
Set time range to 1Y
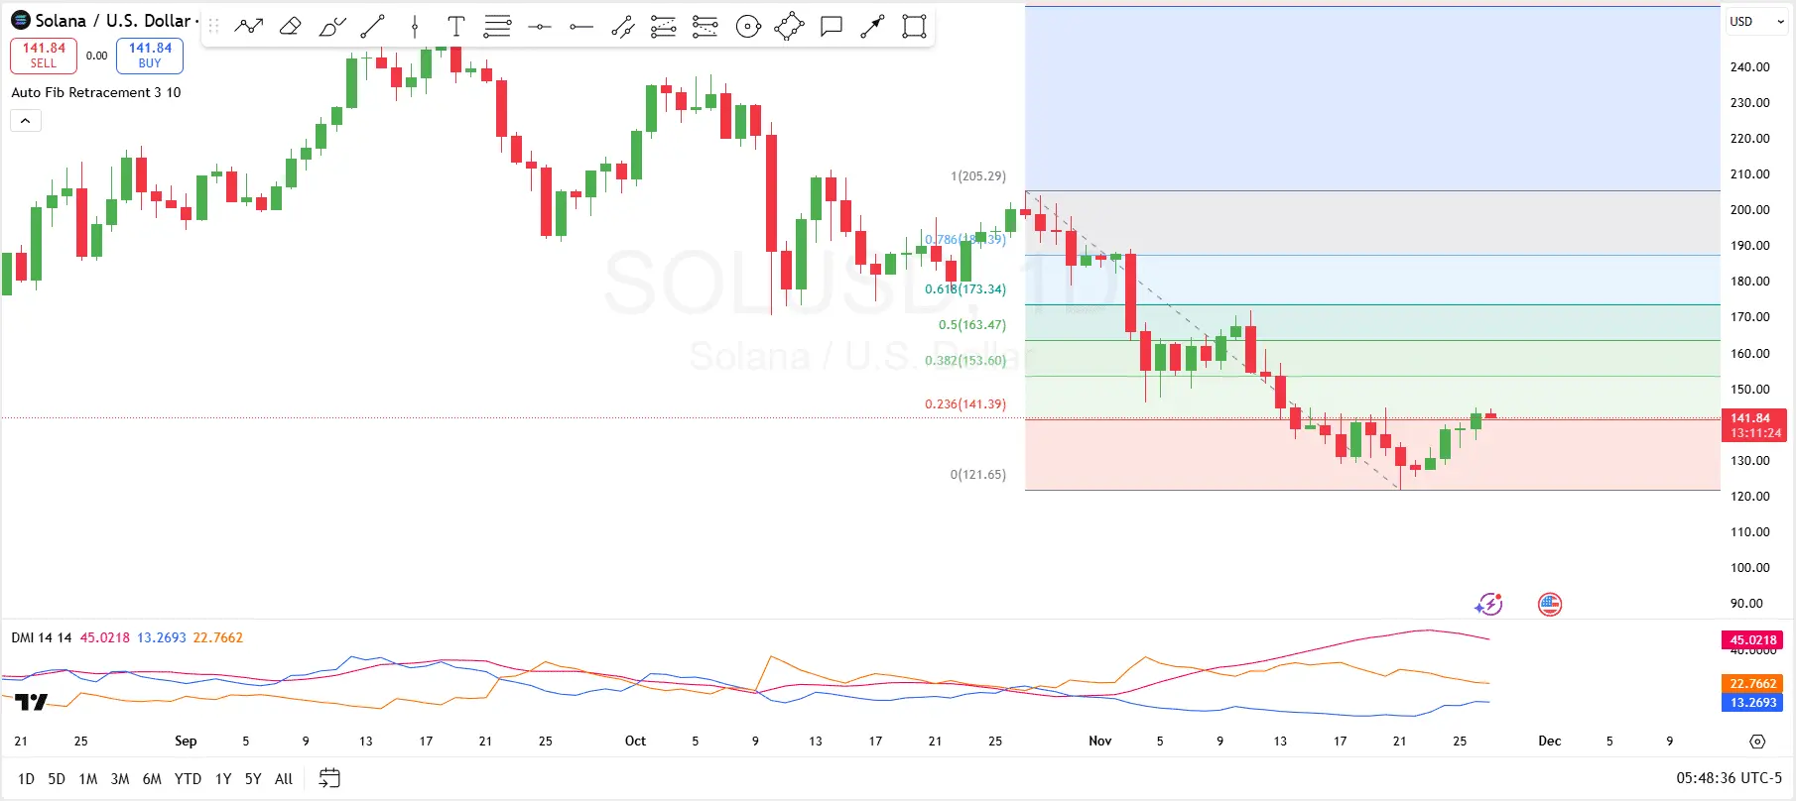pos(223,779)
